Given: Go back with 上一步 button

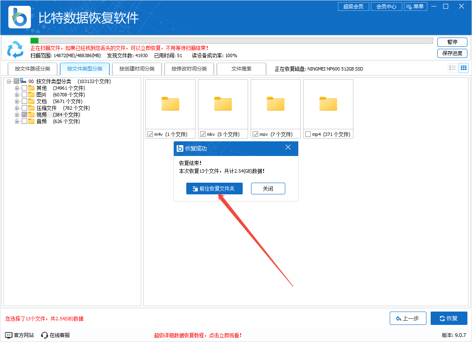Looking at the screenshot, I should [x=408, y=318].
